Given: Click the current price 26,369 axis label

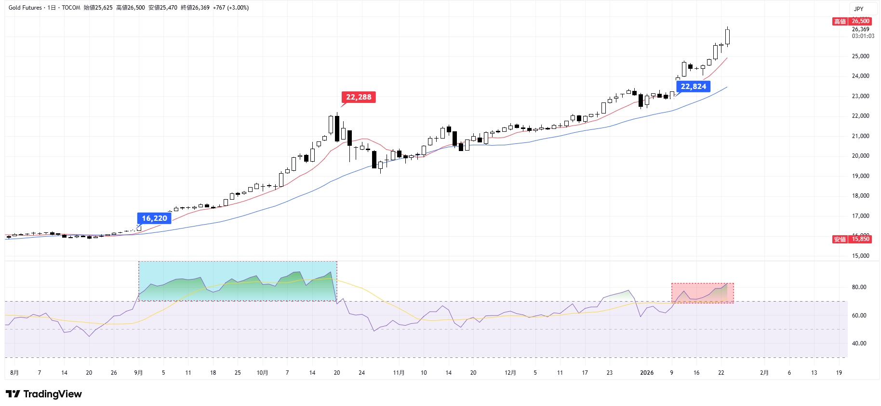Looking at the screenshot, I should coord(860,29).
